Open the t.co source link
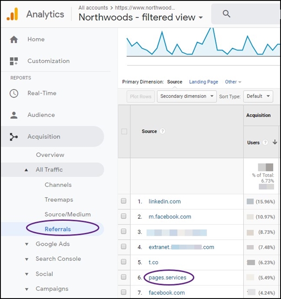281x299 pixels. pyautogui.click(x=154, y=262)
